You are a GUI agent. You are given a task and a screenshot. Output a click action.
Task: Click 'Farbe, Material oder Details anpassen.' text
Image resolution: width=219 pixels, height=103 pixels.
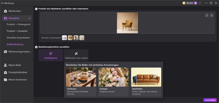[145, 93]
